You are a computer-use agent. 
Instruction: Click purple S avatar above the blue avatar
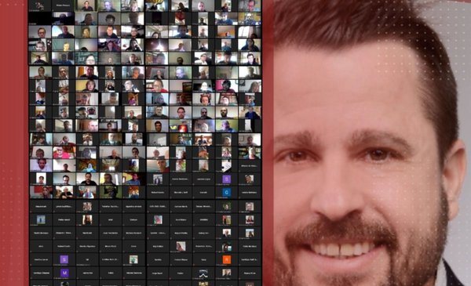coord(227,179)
